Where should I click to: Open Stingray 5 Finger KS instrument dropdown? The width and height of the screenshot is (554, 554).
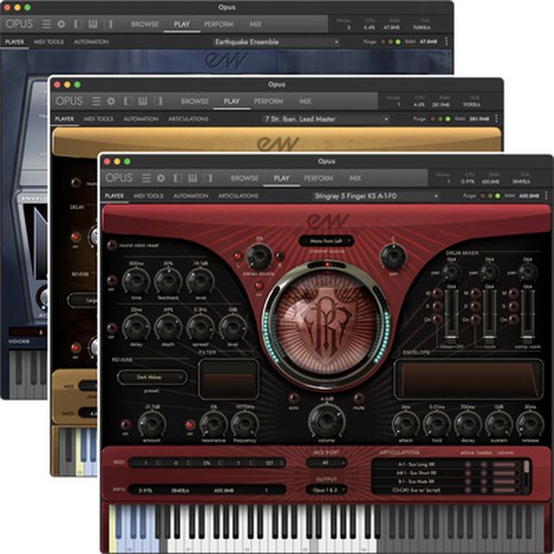(377, 196)
